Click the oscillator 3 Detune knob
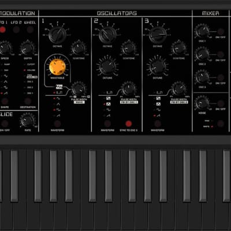The image size is (231, 231). click(158, 66)
